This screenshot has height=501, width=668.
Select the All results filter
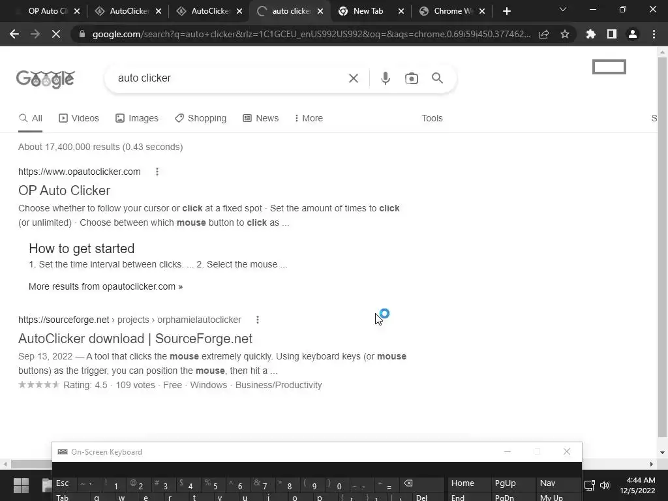(30, 118)
